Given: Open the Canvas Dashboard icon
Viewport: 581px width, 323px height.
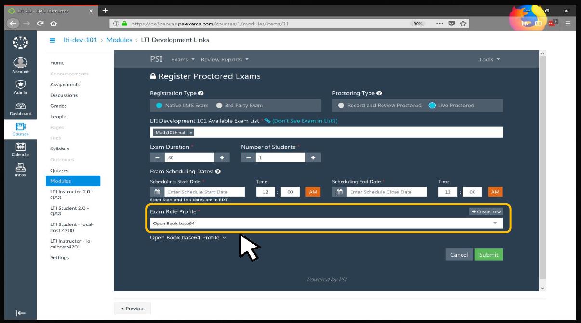Looking at the screenshot, I should (20, 106).
